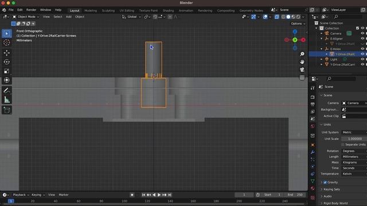Screen dimensions: 367x206
Task: Enable the Separate Units checkbox
Action: (x=343, y=145)
